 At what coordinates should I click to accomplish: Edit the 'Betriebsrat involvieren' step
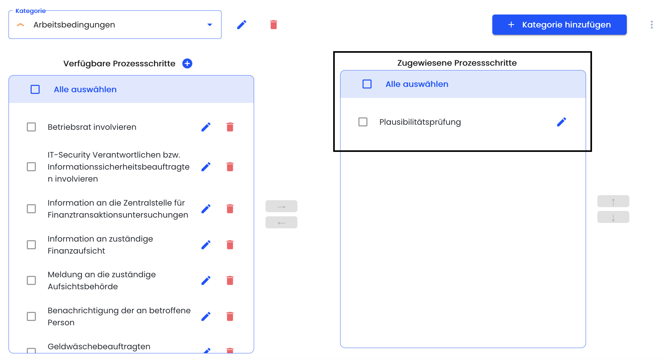[x=206, y=127]
